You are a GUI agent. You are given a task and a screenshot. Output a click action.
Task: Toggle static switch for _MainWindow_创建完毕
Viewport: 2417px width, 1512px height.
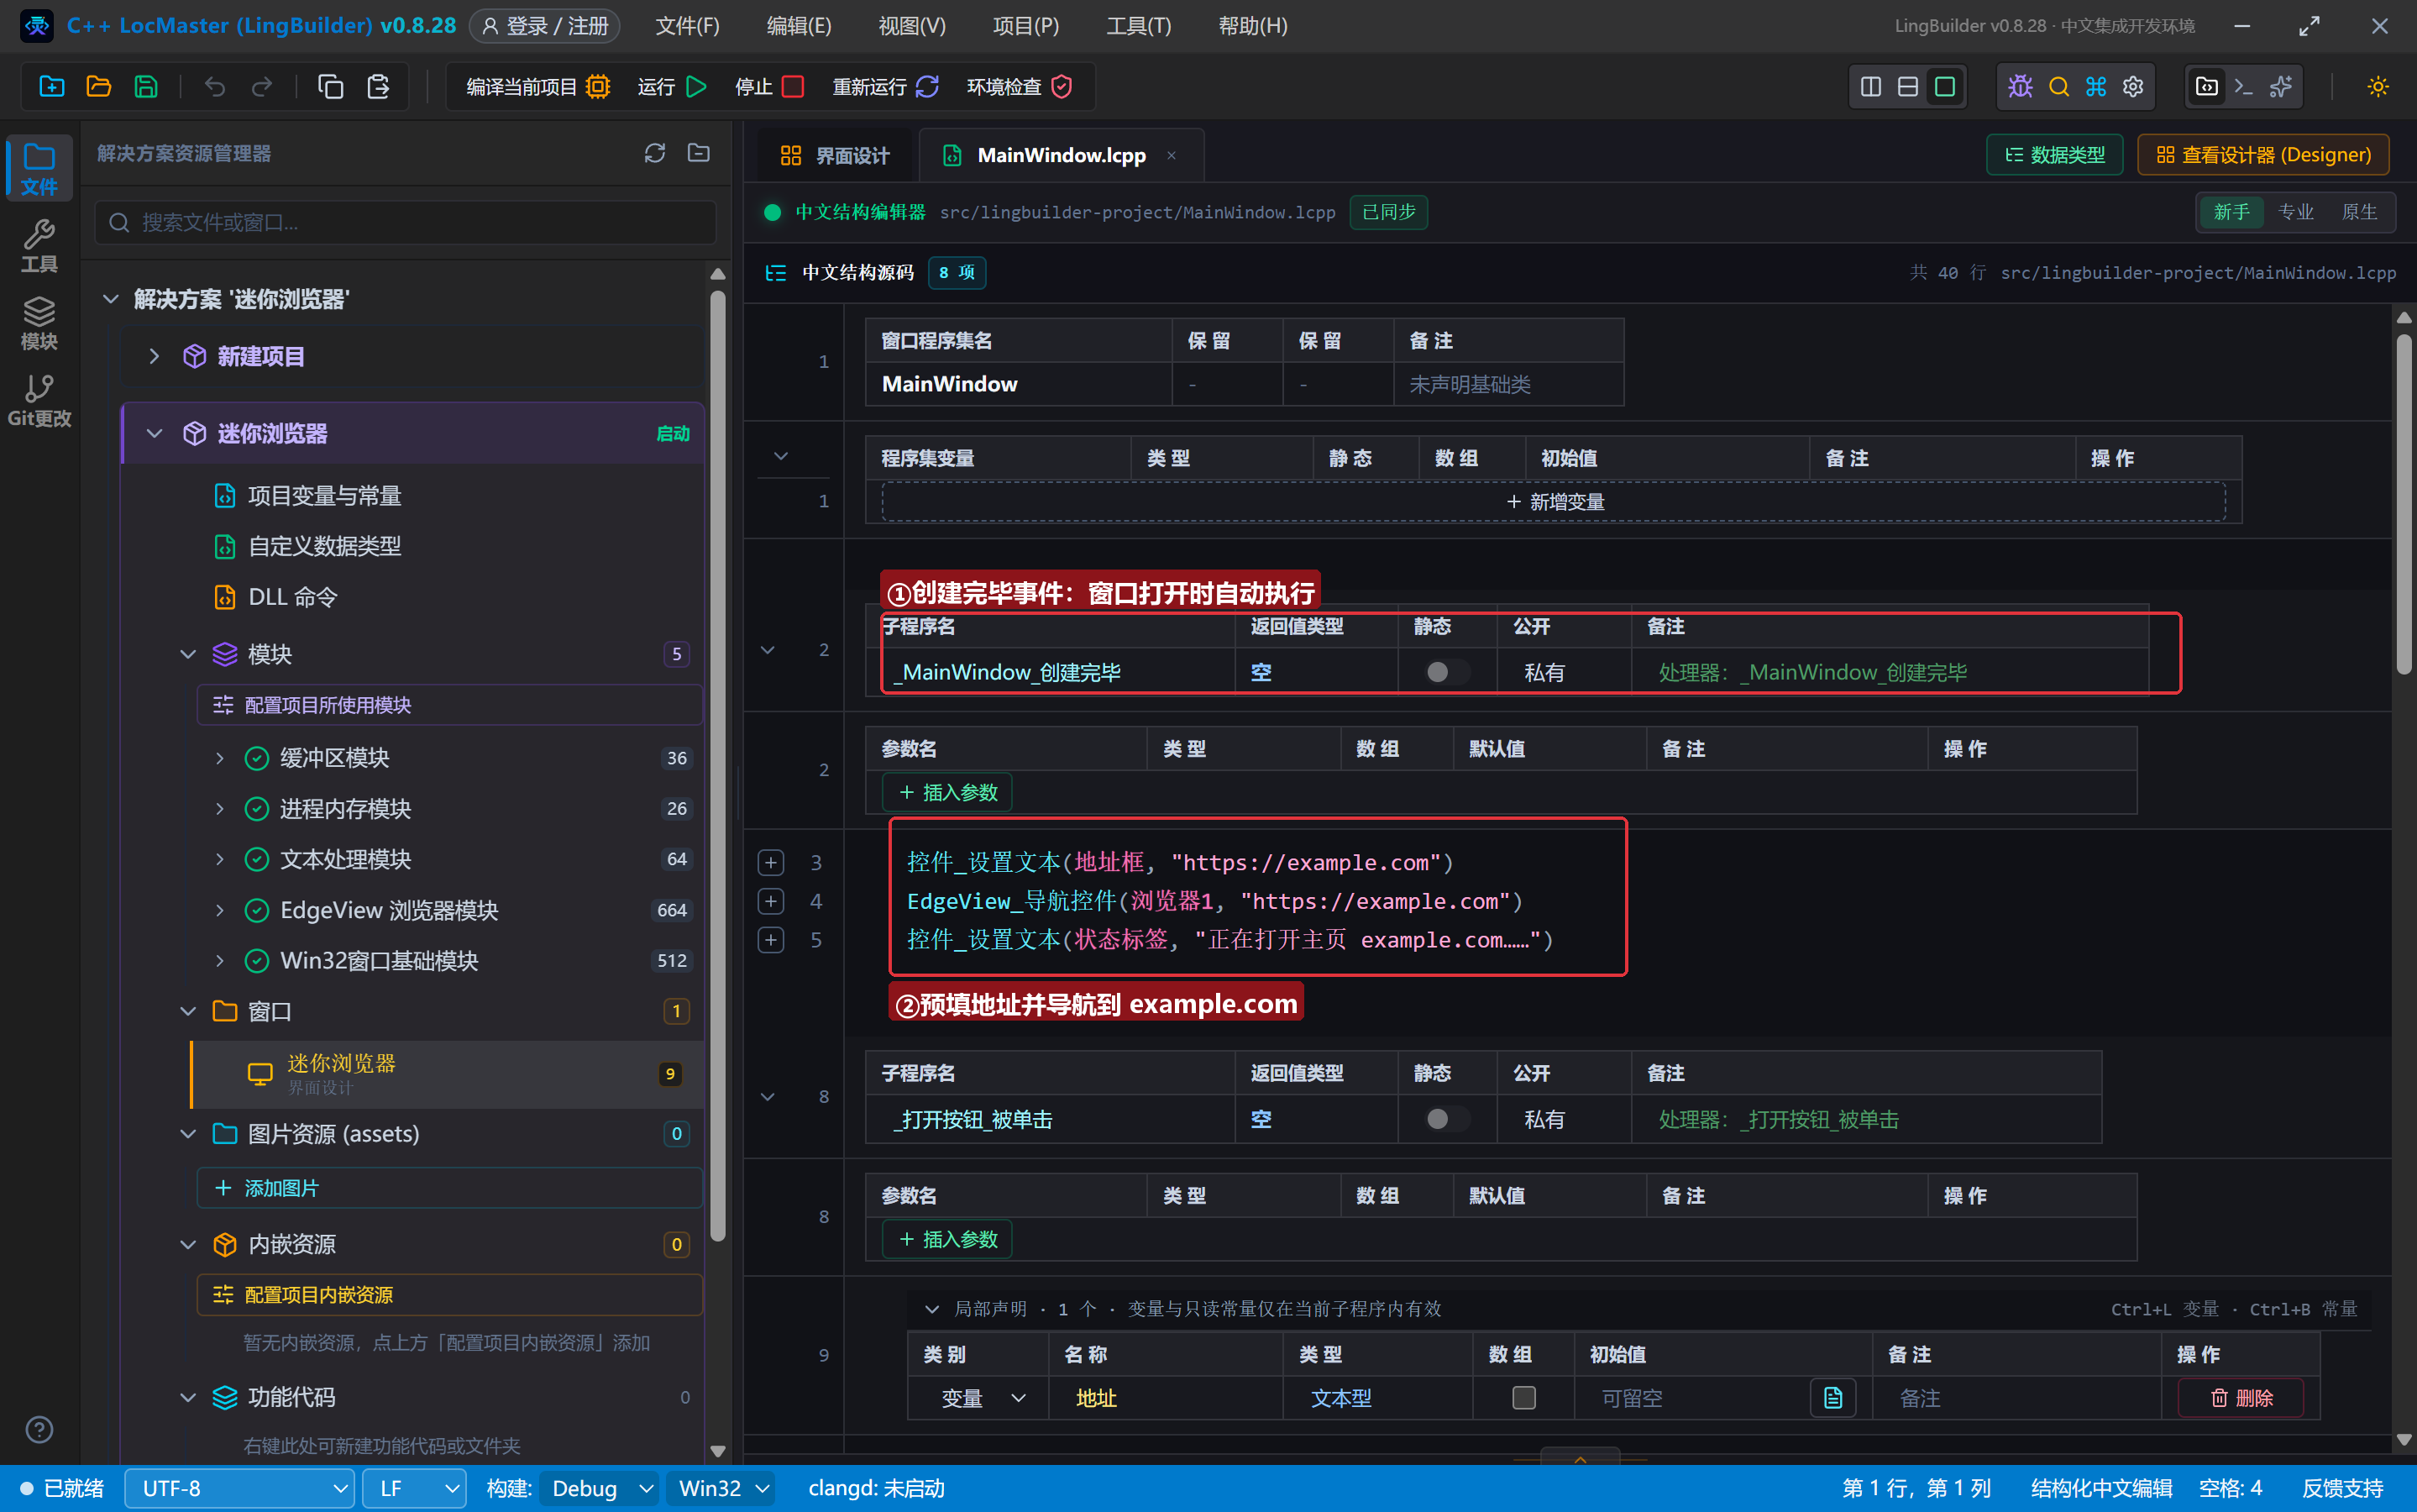click(1445, 672)
